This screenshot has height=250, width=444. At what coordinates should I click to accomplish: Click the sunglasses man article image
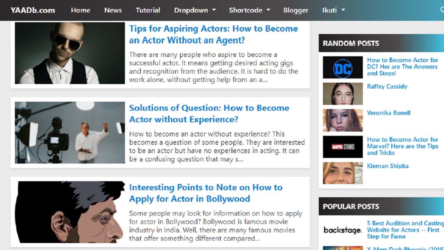click(70, 53)
